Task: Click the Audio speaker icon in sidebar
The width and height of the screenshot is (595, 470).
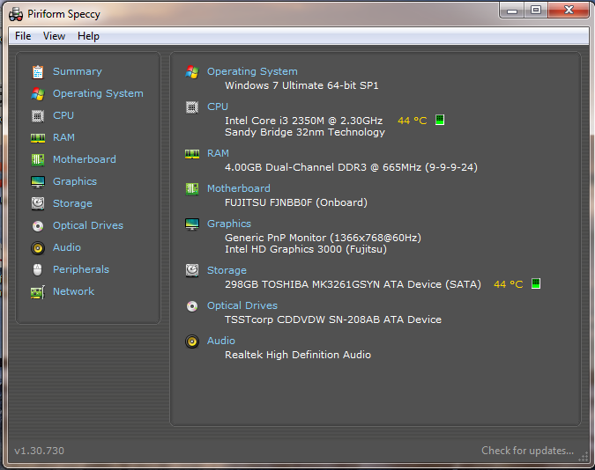Action: [38, 248]
